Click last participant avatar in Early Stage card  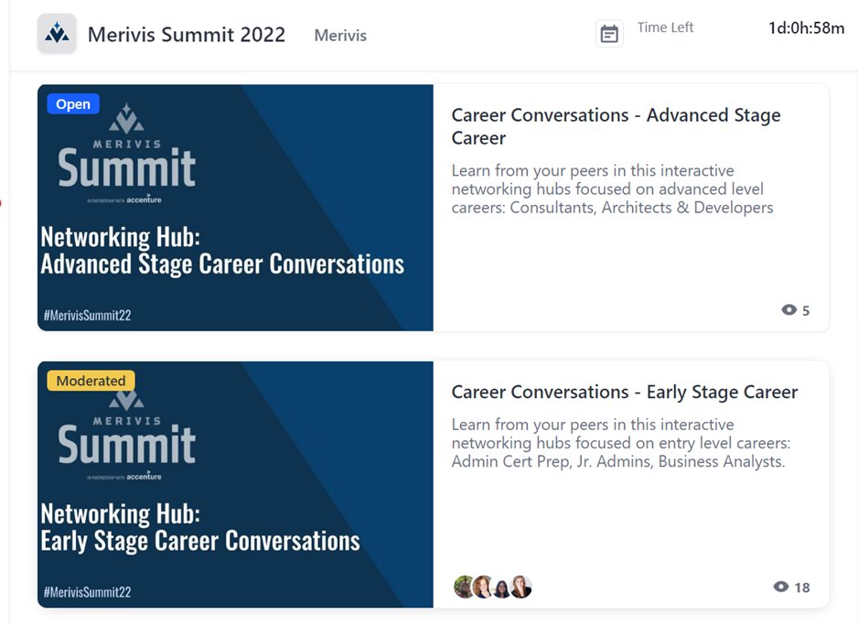pyautogui.click(x=521, y=587)
